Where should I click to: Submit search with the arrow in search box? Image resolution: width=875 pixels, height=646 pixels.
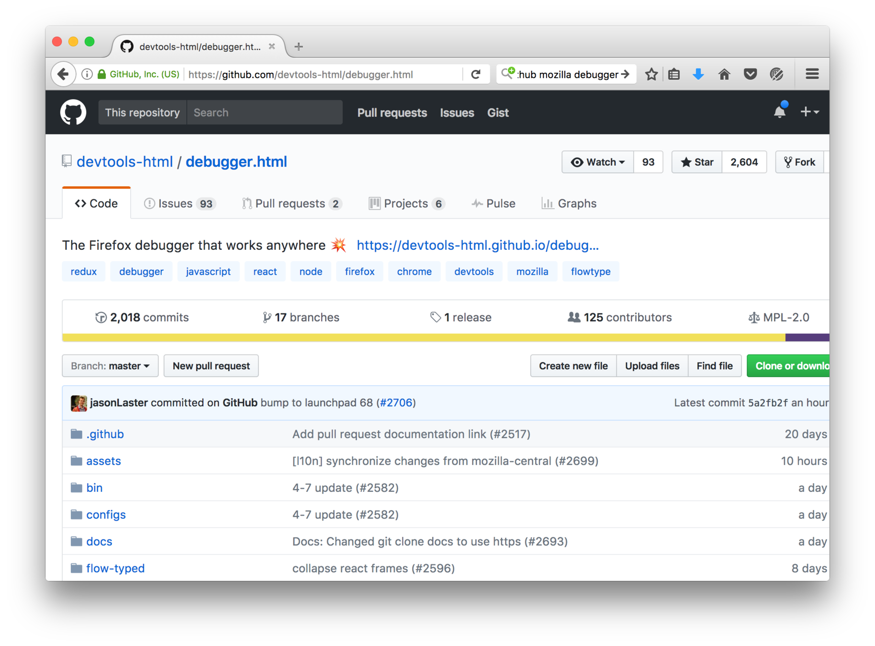coord(625,74)
